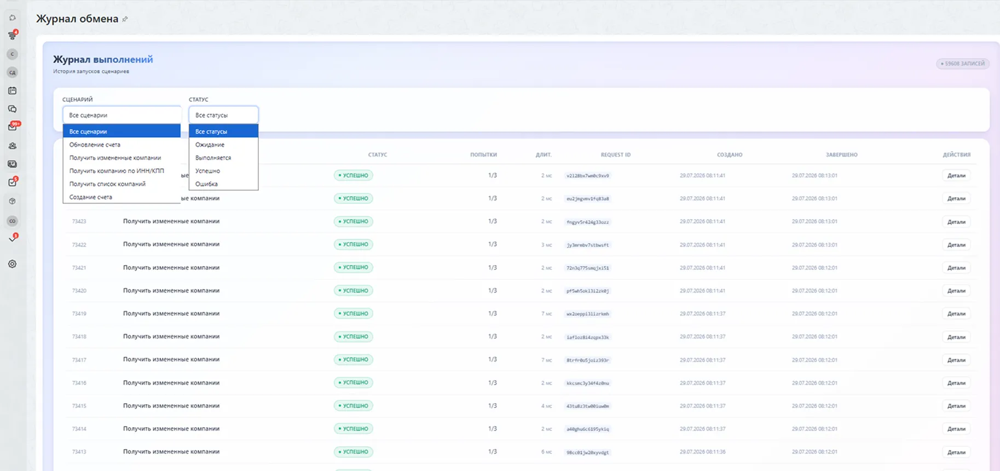Click the Действия column header
Image resolution: width=1000 pixels, height=471 pixels.
point(957,155)
